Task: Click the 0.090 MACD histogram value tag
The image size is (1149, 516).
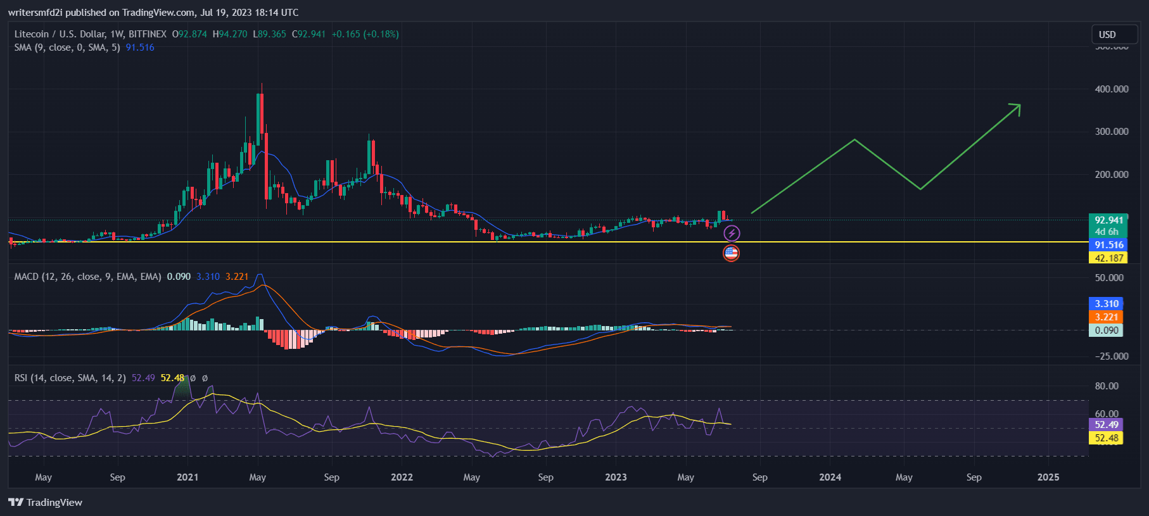Action: pyautogui.click(x=1105, y=330)
